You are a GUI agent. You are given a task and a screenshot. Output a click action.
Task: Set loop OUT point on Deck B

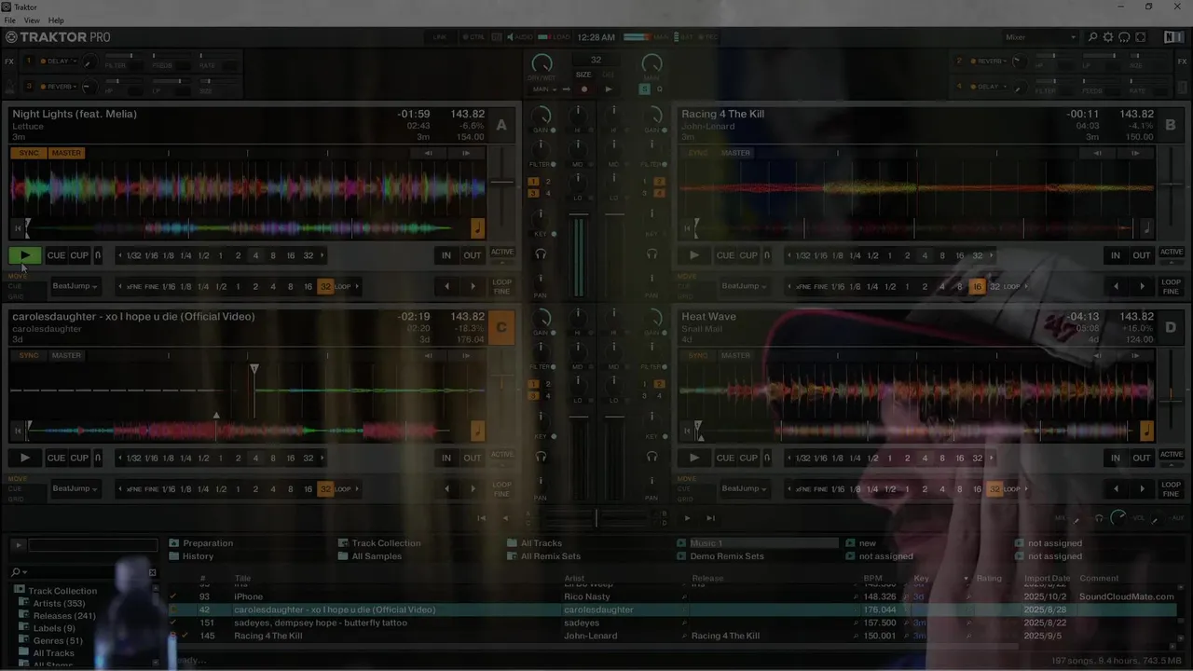pyautogui.click(x=1142, y=255)
